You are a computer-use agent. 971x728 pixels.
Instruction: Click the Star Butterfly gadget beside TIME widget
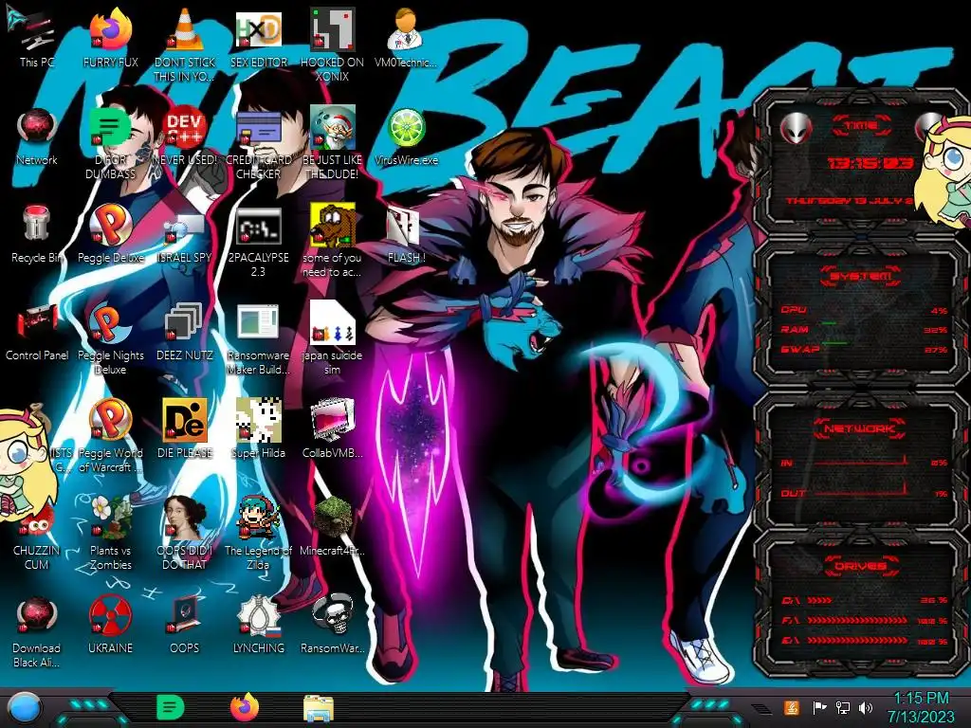[x=944, y=173]
